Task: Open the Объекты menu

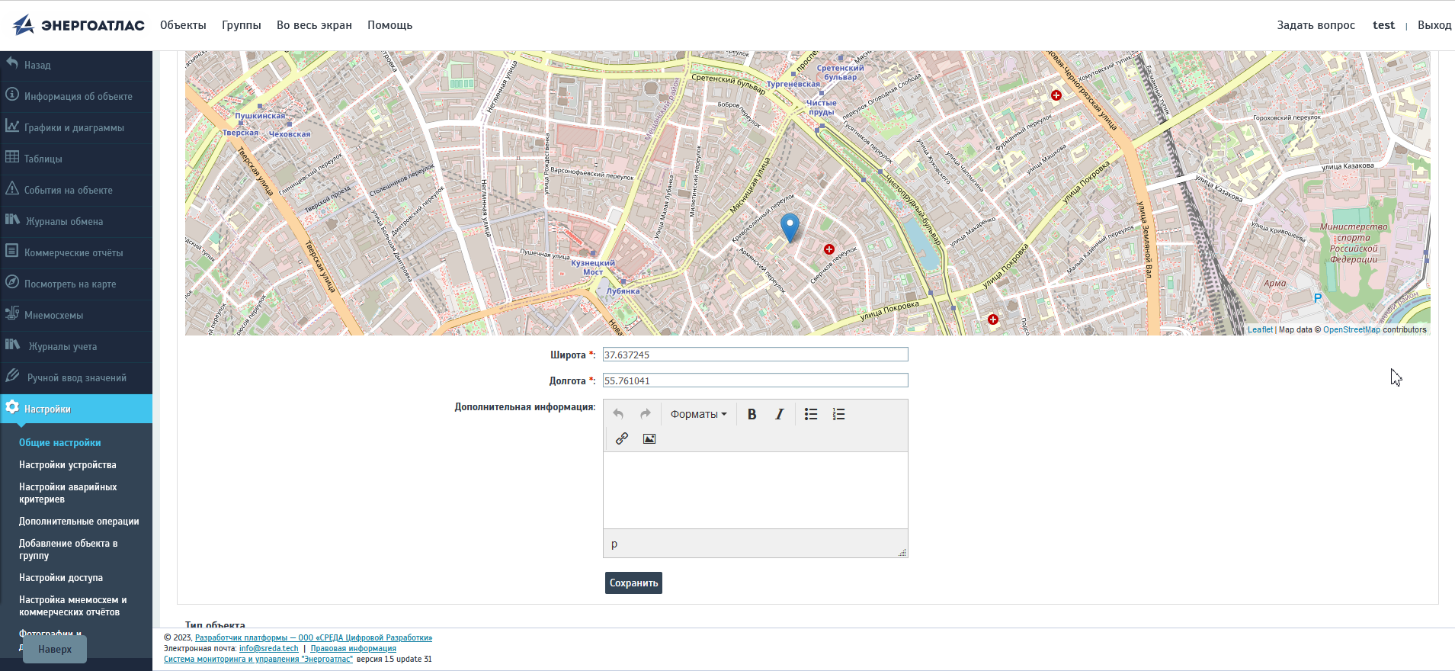Action: point(183,25)
